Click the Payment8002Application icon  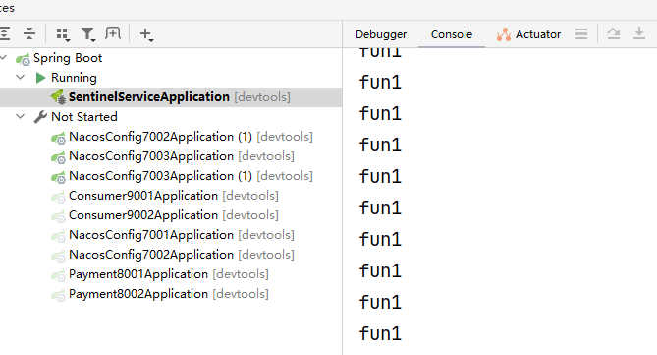pyautogui.click(x=58, y=295)
